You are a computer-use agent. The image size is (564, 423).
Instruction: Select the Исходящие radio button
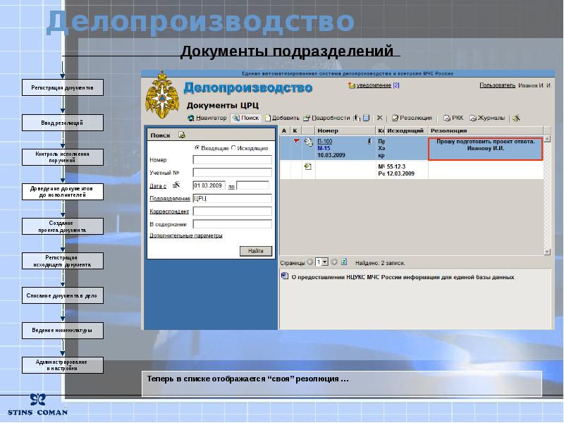pyautogui.click(x=233, y=148)
